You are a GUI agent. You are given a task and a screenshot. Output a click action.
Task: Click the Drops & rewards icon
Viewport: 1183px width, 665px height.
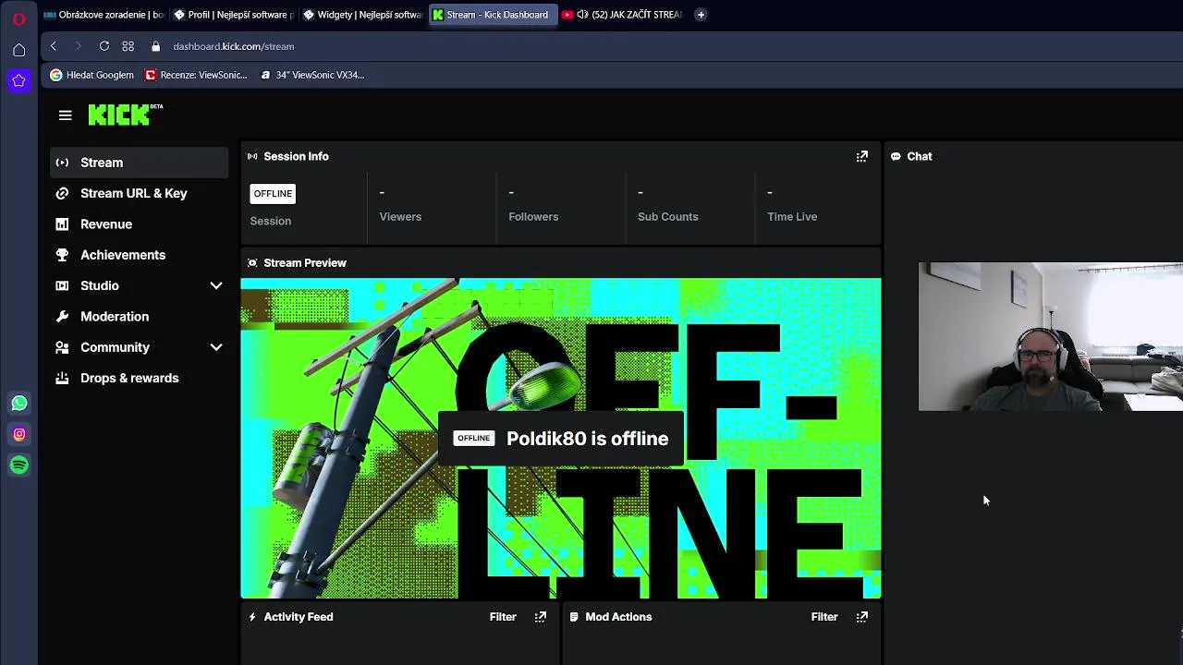(x=62, y=378)
